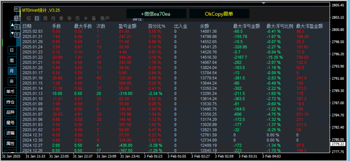Click the 余额 column header

(x=204, y=26)
